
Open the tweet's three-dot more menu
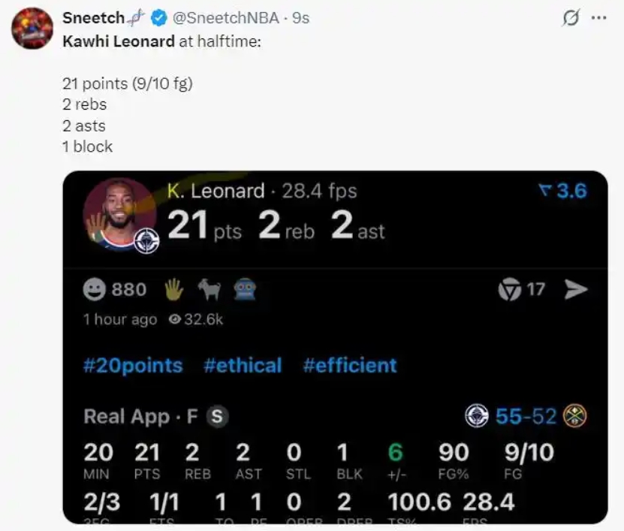pos(598,18)
